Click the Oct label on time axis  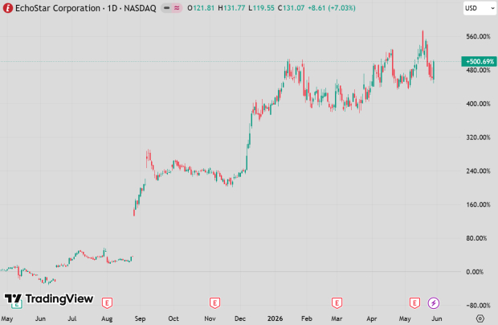(173, 319)
